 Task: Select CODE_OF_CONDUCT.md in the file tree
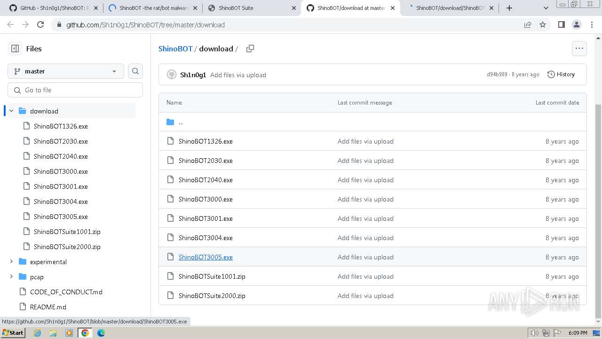pyautogui.click(x=66, y=292)
